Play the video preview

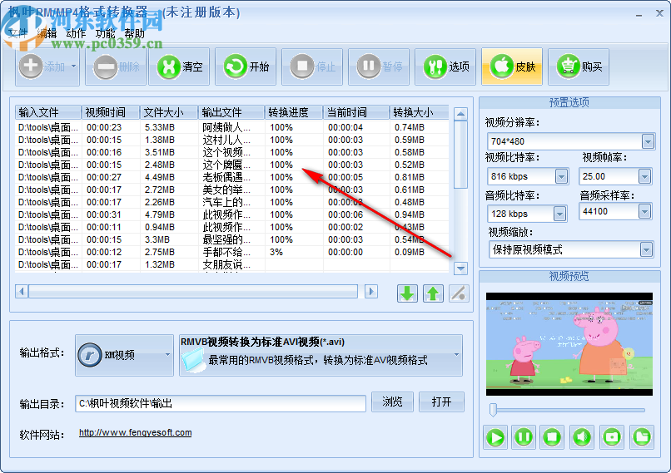tap(495, 437)
